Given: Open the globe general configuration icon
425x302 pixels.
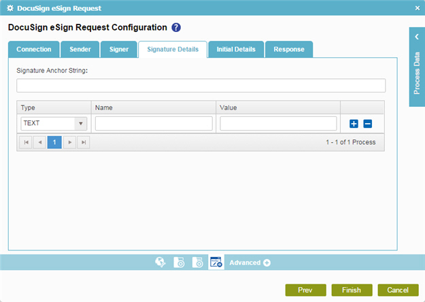Looking at the screenshot, I should 160,262.
